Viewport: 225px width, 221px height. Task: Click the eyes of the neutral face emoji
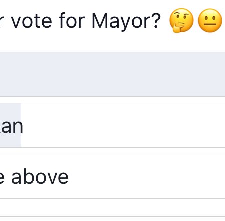tap(210, 18)
